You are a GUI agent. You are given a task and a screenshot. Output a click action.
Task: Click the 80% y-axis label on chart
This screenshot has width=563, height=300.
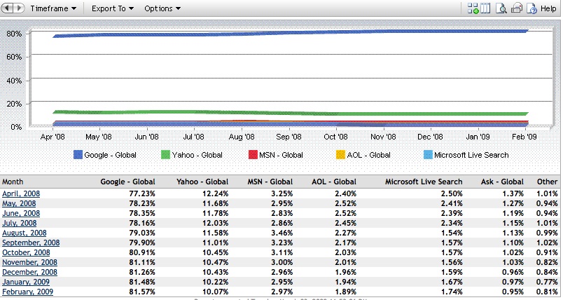pyautogui.click(x=14, y=34)
